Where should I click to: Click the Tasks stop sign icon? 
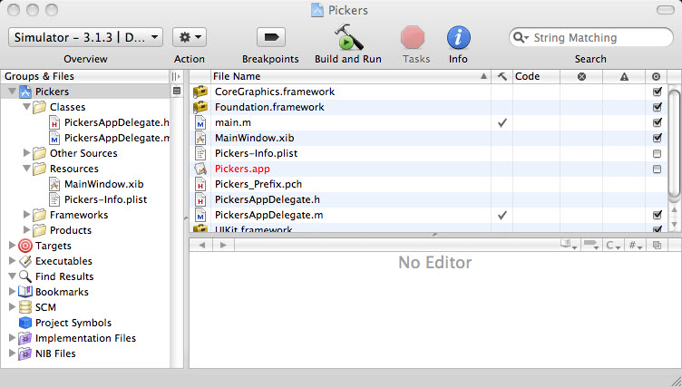tap(413, 37)
